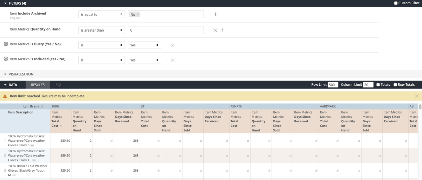
Task: Click the Quantity on Hand value field
Action: (x=166, y=30)
